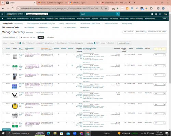The width and height of the screenshot is (171, 136).
Task: Expand the Additional filters dropdown
Action: point(124,43)
